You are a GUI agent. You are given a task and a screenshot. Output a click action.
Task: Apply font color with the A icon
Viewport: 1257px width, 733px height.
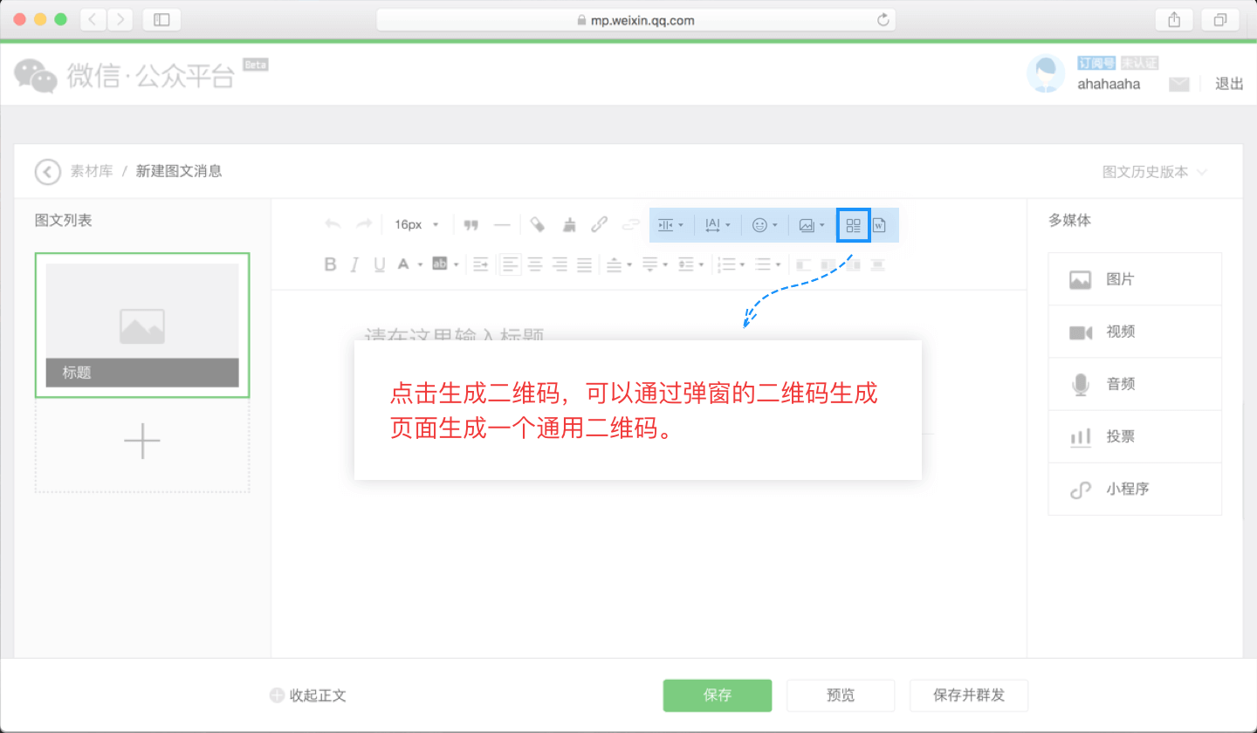tap(403, 264)
